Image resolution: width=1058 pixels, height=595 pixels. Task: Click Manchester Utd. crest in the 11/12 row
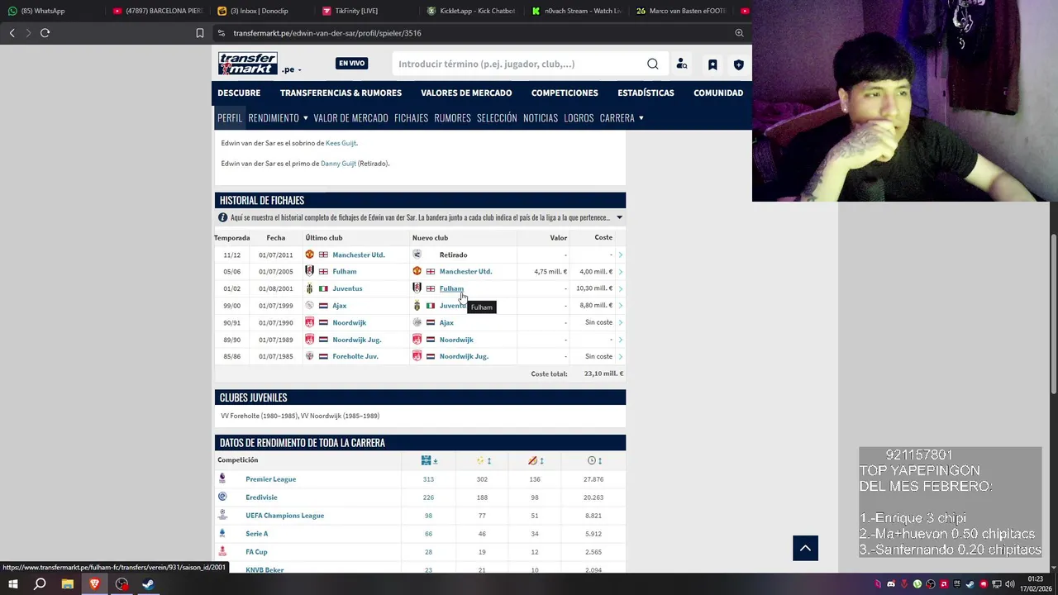tap(310, 255)
